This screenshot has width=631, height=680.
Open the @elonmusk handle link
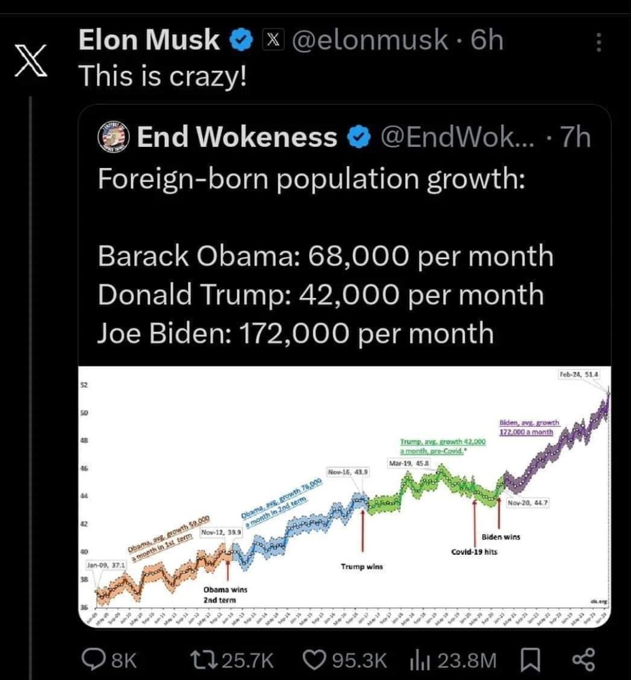point(369,41)
